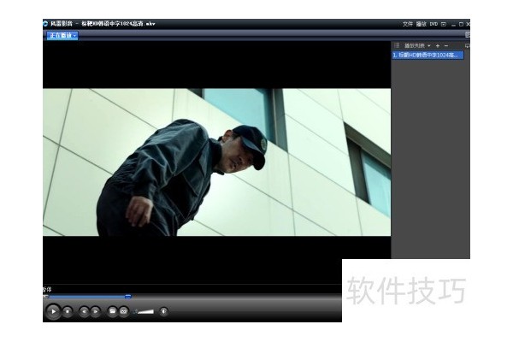Click the mini-mode icon next to DVD

(x=444, y=24)
